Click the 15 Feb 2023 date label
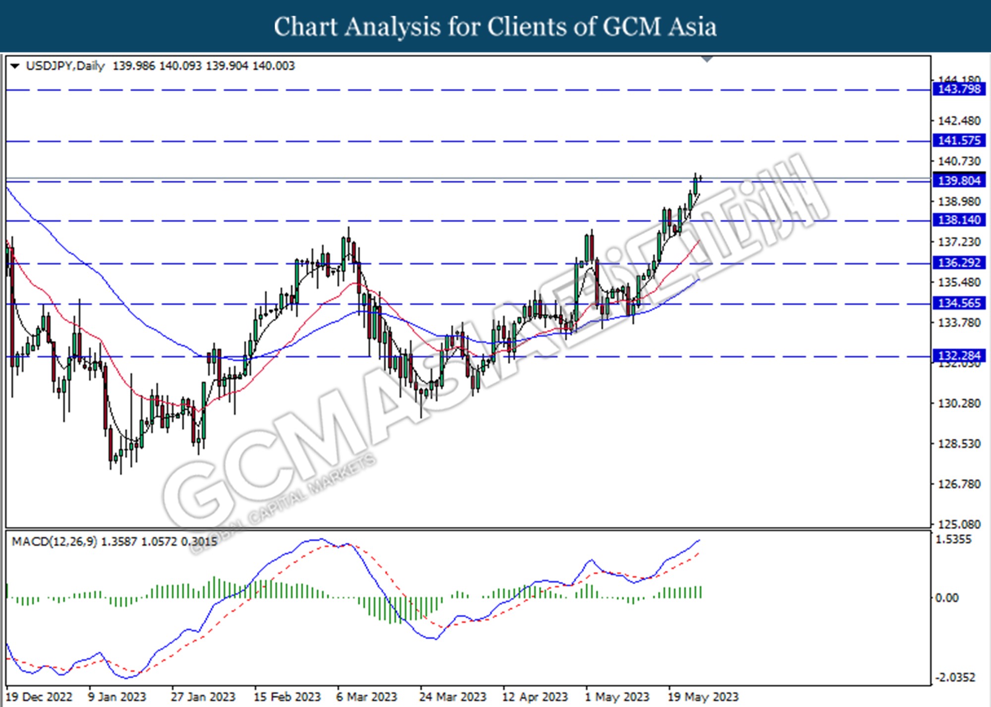Screen dimensions: 991x707 click(x=287, y=697)
